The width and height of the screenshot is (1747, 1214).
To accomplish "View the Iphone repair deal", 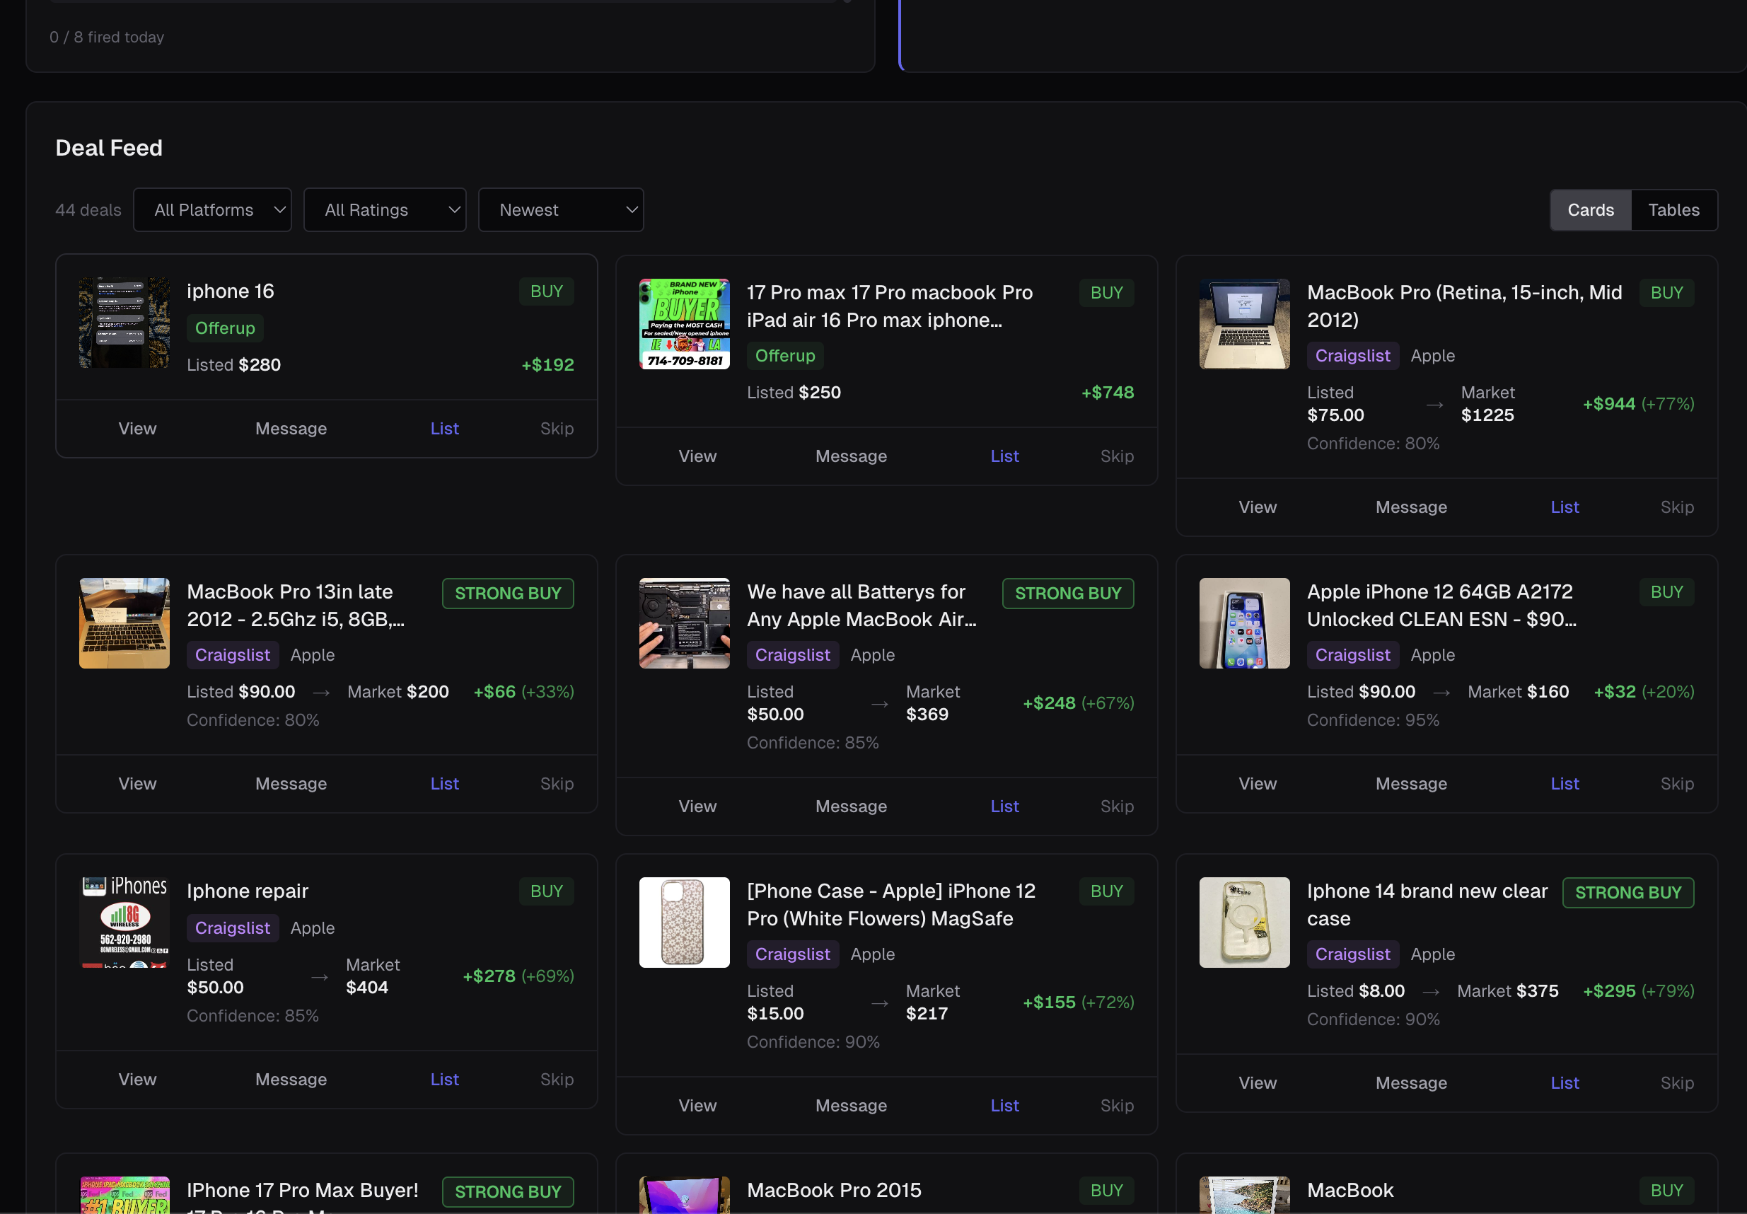I will coord(138,1080).
